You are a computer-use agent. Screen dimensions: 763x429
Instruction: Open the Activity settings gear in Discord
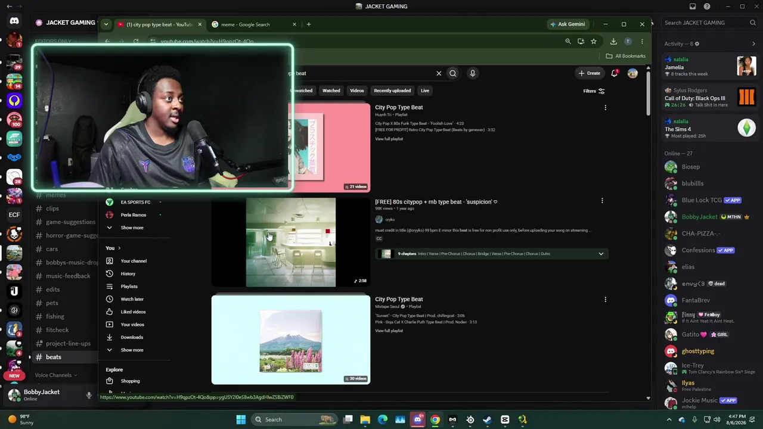pos(697,43)
